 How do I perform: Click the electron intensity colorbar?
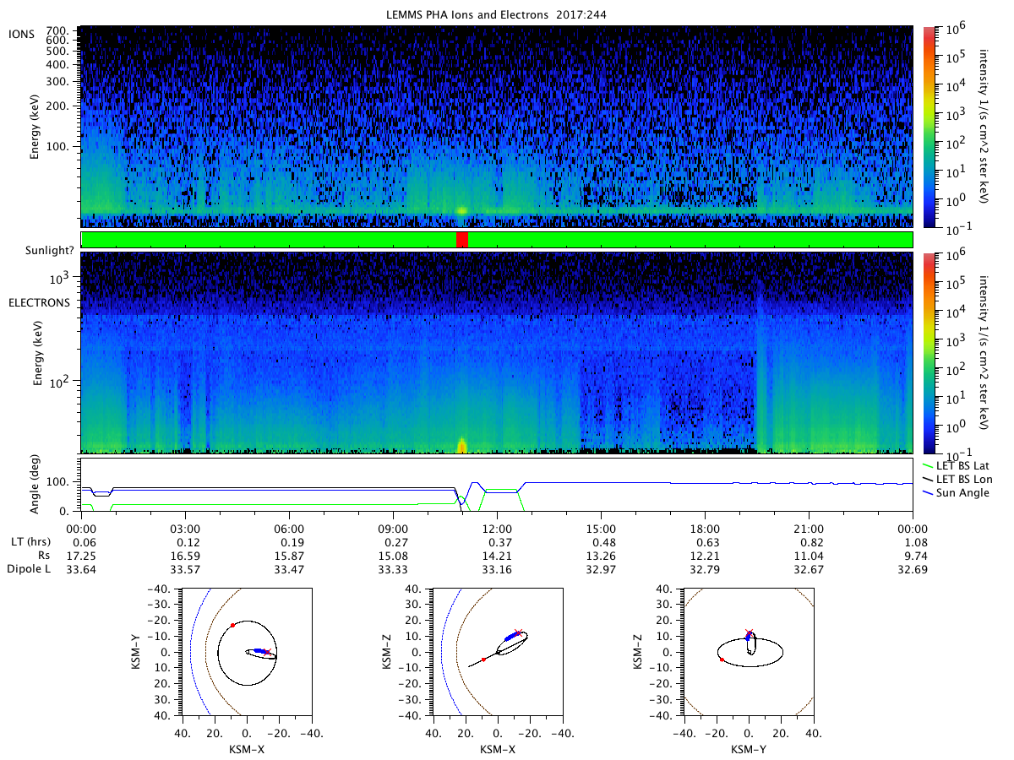(x=929, y=352)
